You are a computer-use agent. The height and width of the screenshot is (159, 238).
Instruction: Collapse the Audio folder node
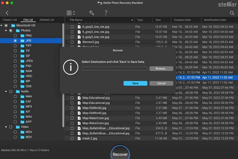click(x=6, y=91)
